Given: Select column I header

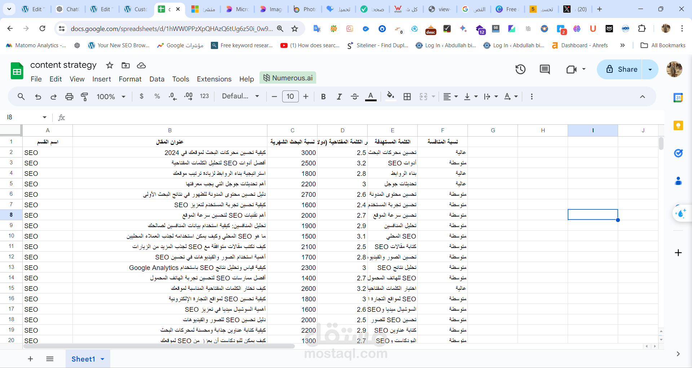Looking at the screenshot, I should pyautogui.click(x=593, y=130).
